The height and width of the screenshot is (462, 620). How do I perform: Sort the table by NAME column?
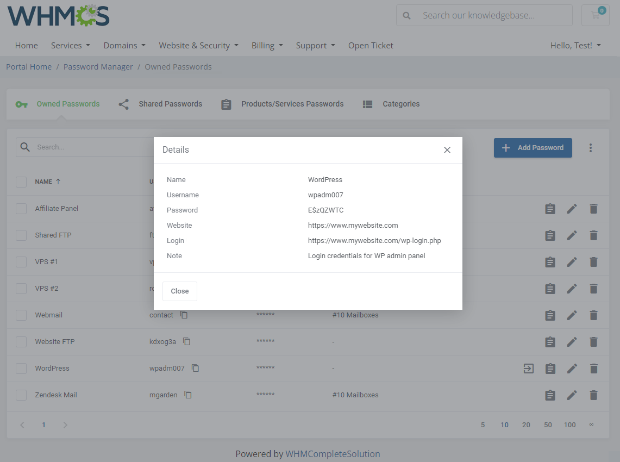pyautogui.click(x=47, y=182)
